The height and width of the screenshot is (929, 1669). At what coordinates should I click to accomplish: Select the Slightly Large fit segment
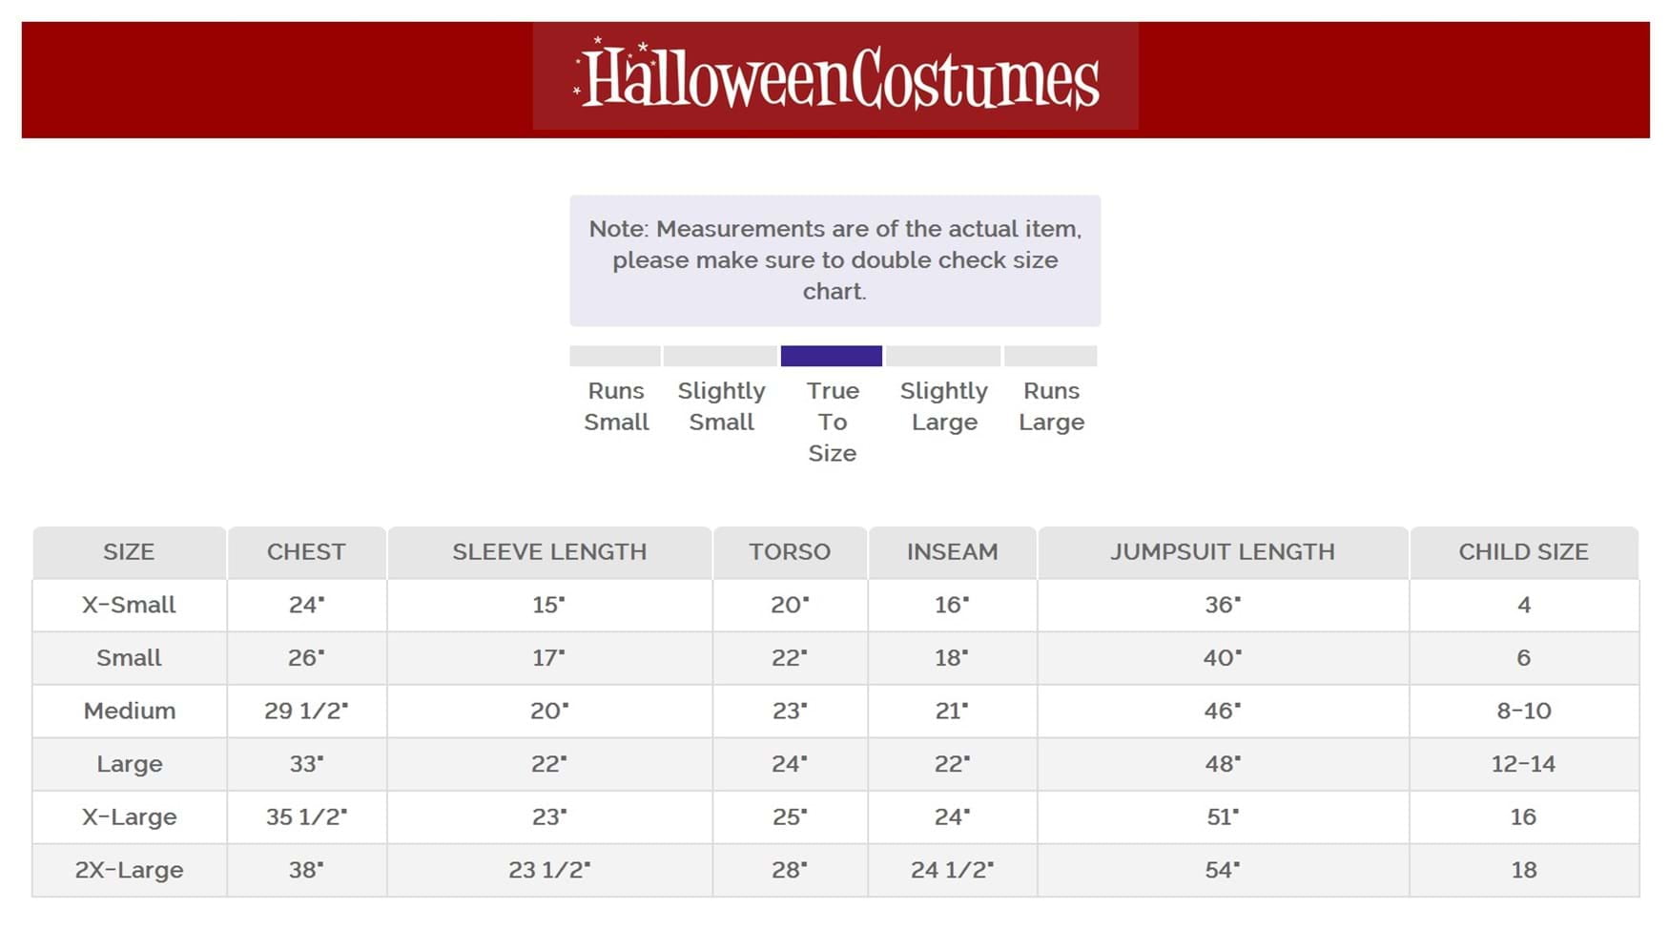pos(943,356)
